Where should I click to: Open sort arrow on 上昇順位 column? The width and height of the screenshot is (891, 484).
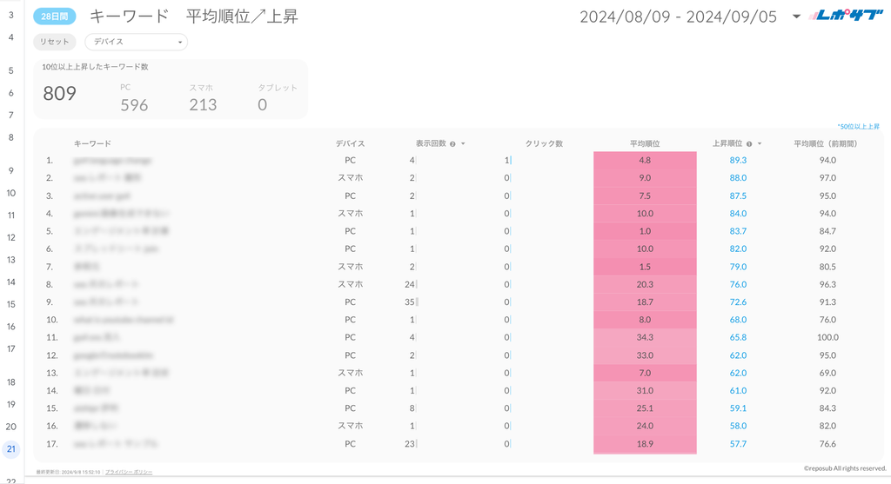760,144
